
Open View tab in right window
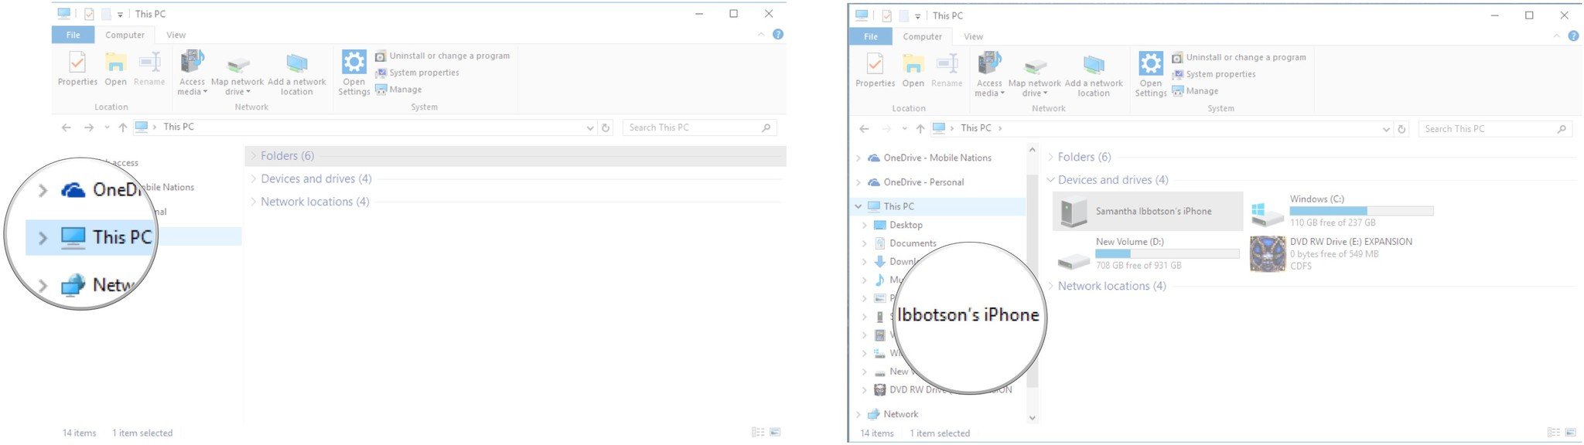[x=973, y=36]
